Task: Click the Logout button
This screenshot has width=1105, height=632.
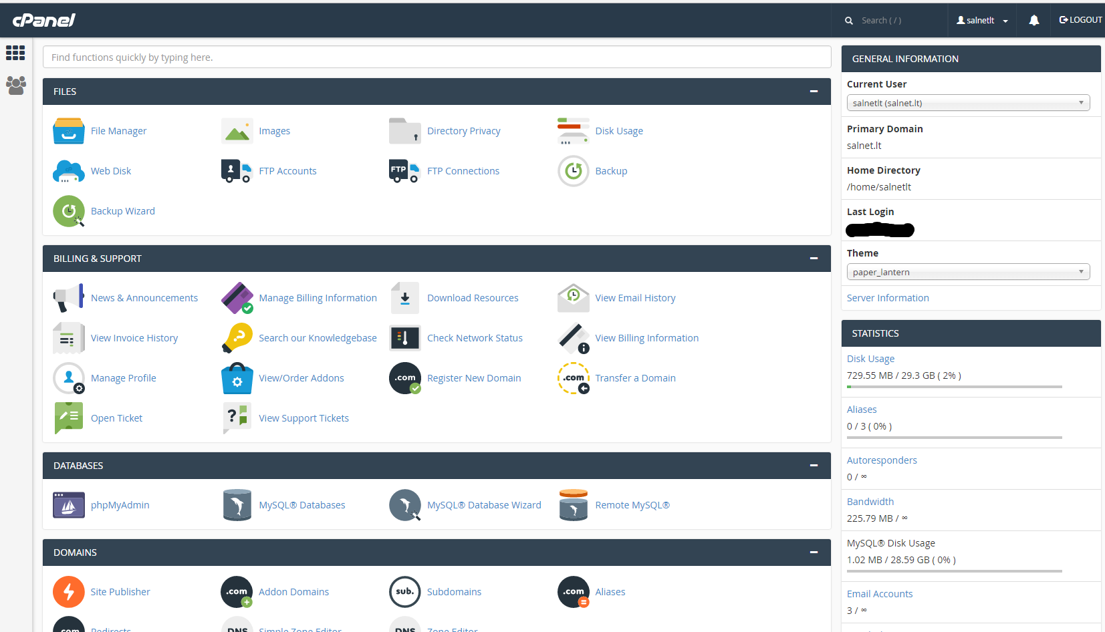Action: coord(1080,20)
